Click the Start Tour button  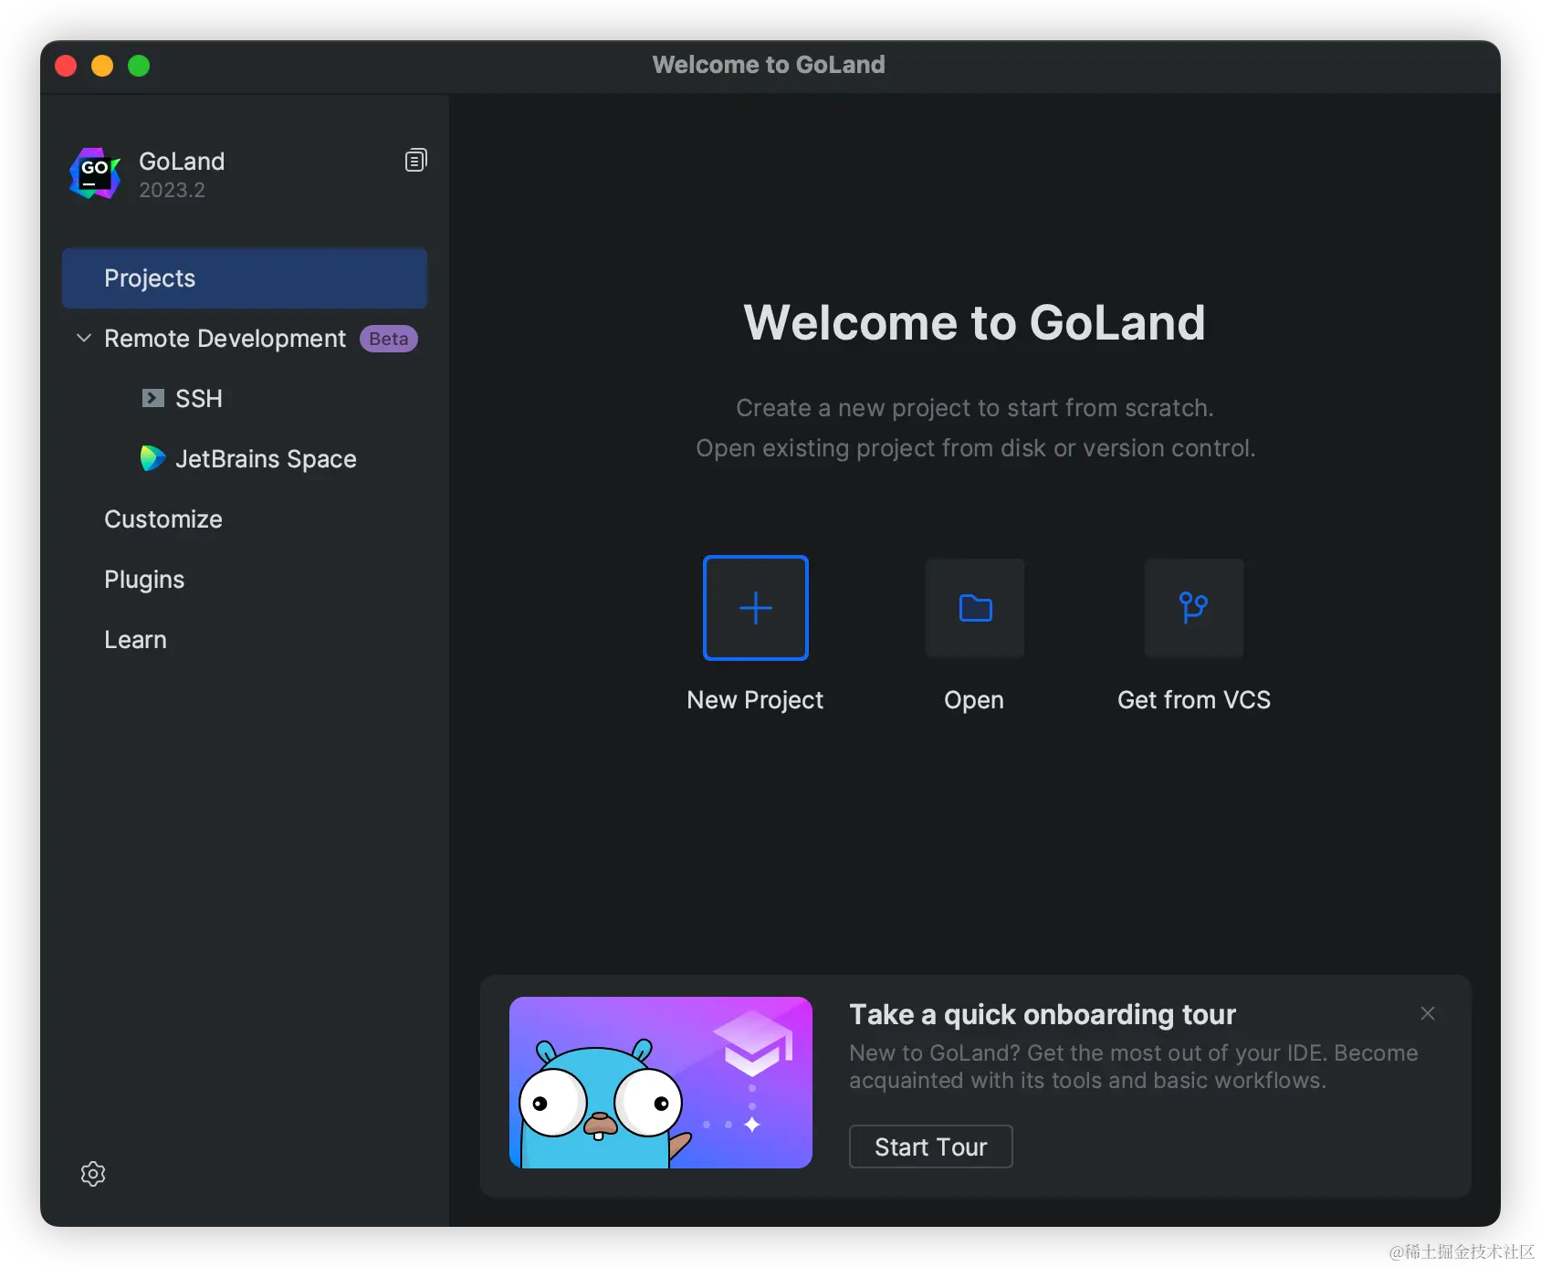(931, 1147)
